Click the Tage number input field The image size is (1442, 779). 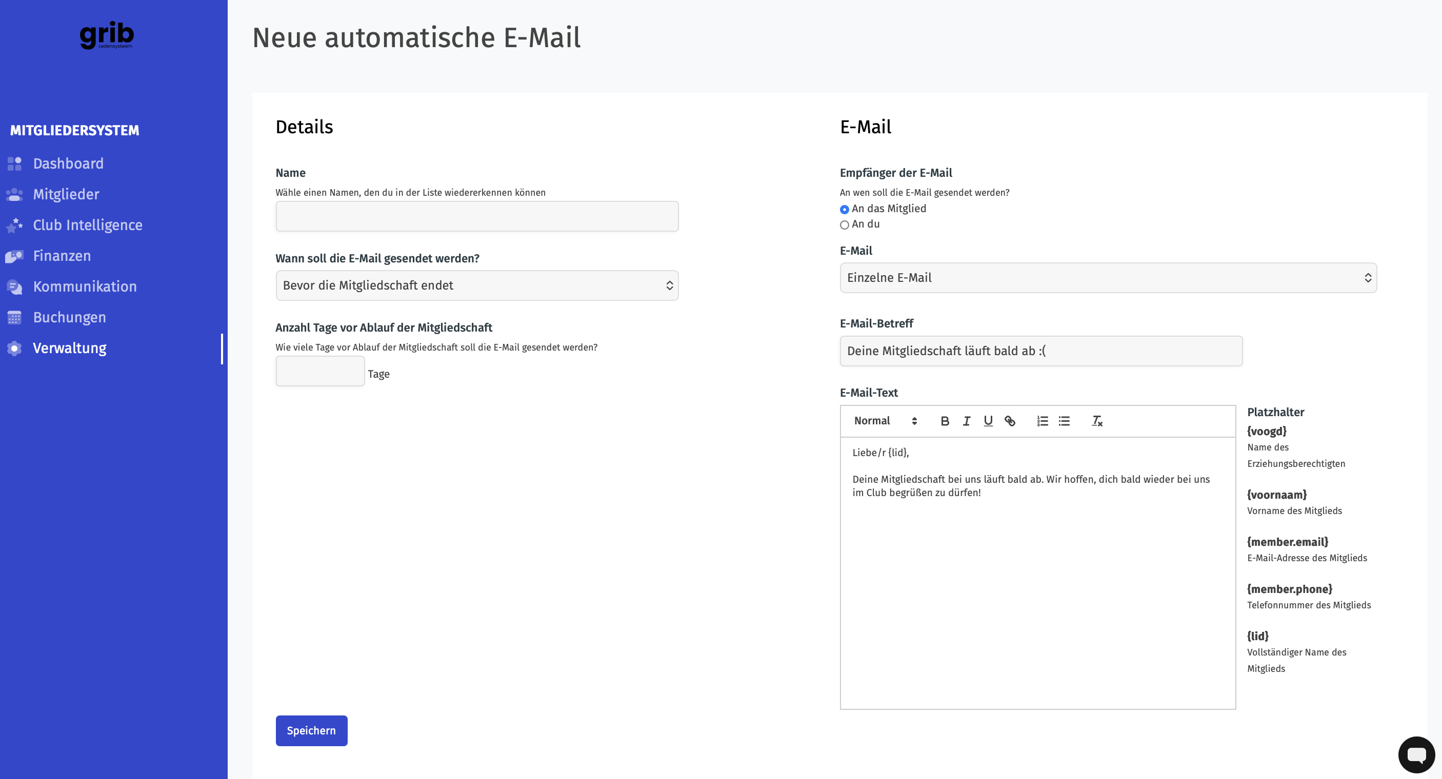click(320, 371)
